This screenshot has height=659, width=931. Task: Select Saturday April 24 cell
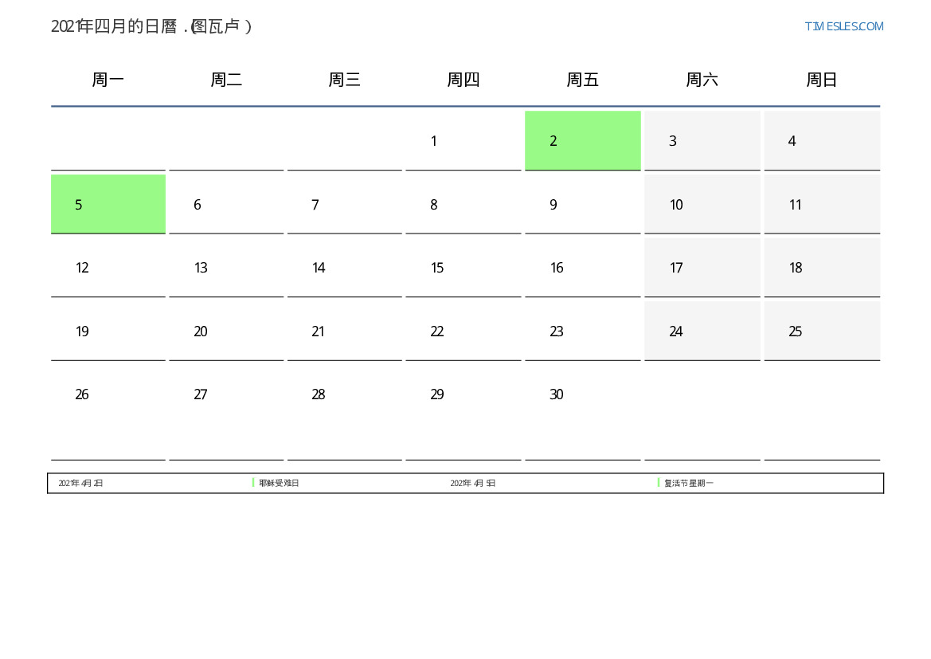[702, 331]
